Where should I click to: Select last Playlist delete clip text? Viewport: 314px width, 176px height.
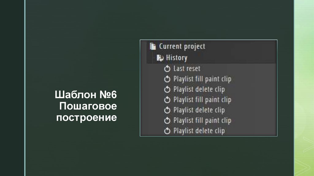199,131
